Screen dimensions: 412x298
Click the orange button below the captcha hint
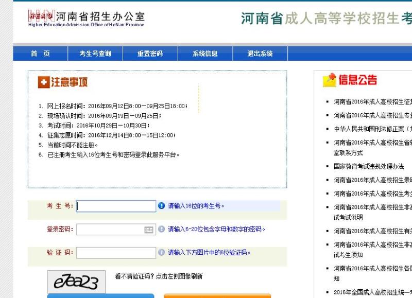click(217, 296)
